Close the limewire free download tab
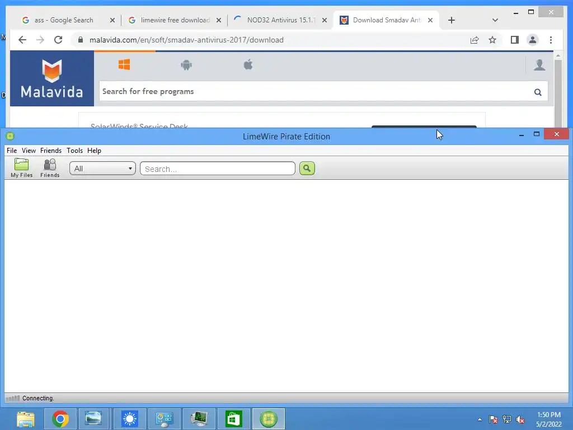573x430 pixels. pyautogui.click(x=219, y=21)
